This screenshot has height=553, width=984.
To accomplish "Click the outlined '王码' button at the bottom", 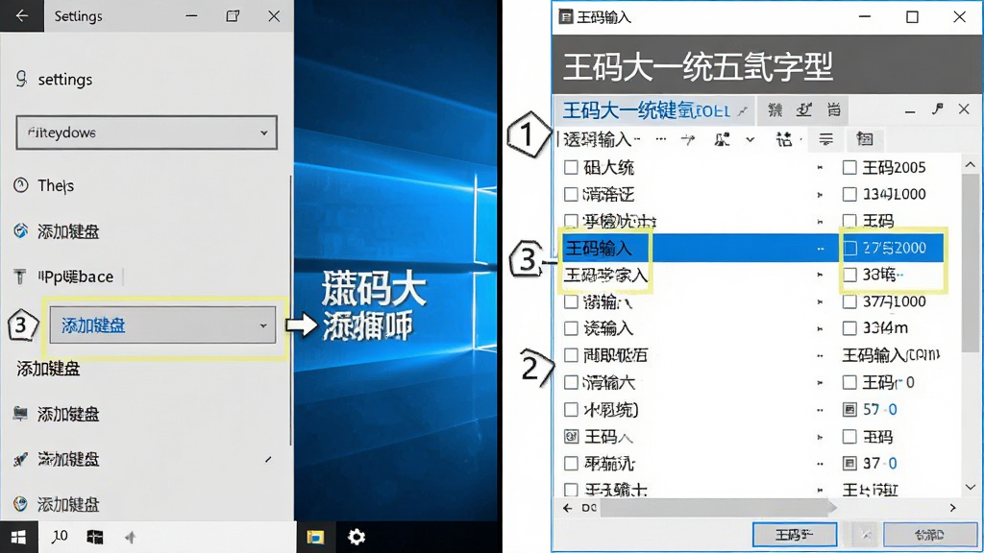I will (x=795, y=535).
